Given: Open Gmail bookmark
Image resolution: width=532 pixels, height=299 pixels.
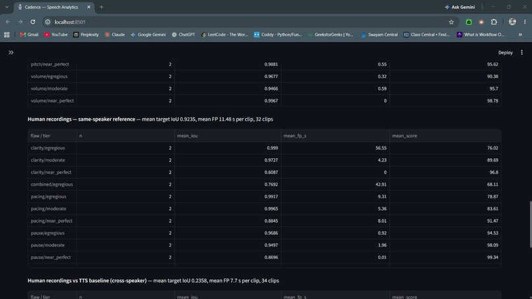Looking at the screenshot, I should pos(29,34).
